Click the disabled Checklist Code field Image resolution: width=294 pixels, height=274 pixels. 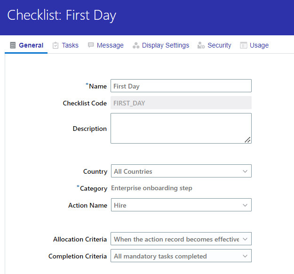tap(181, 103)
